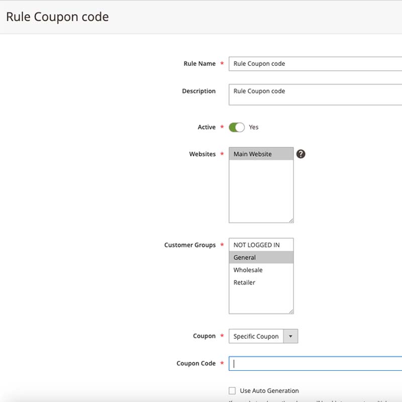402x402 pixels.
Task: Click the Customer Groups list resize handle
Action: pyautogui.click(x=290, y=311)
